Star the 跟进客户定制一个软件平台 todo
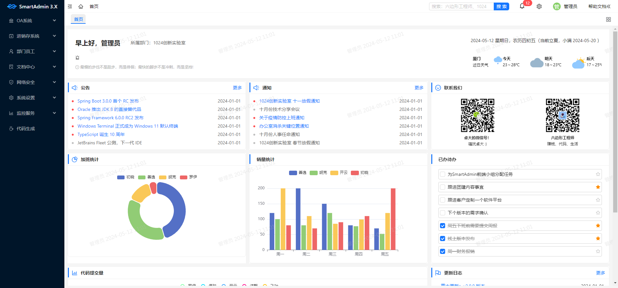 [x=598, y=200]
